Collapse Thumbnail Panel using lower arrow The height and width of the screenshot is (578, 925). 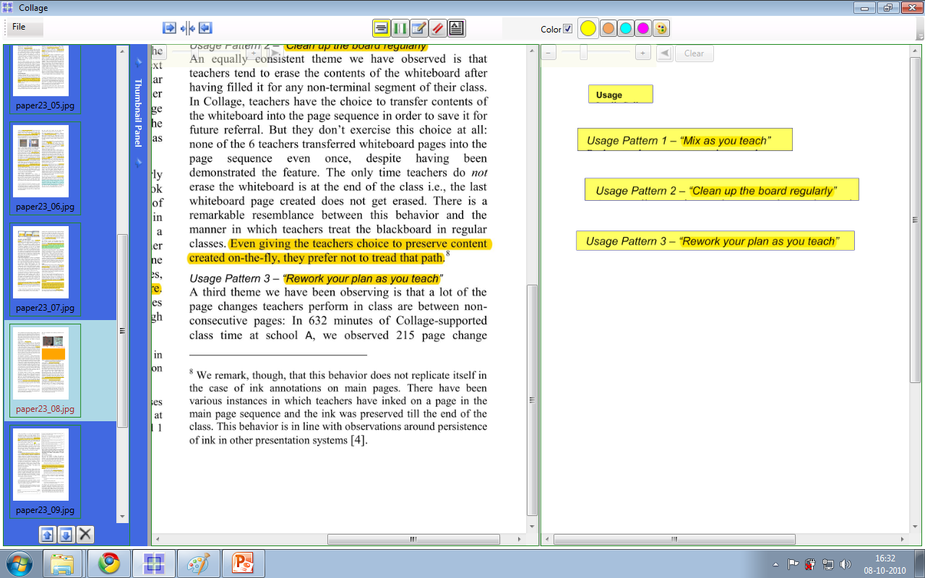click(x=139, y=163)
